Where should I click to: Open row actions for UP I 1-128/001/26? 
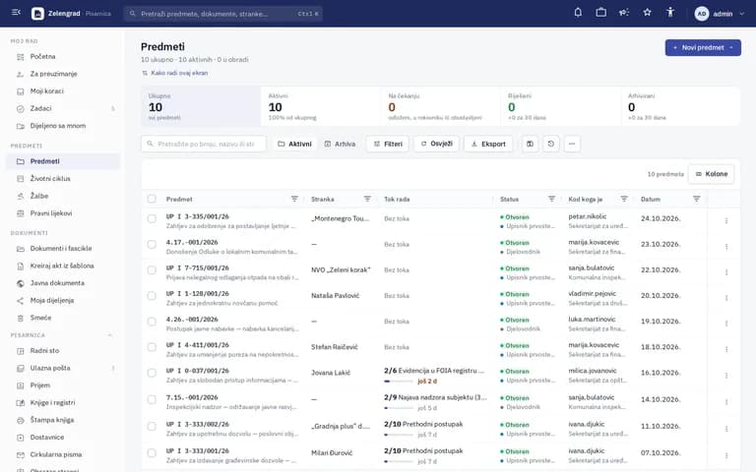[x=726, y=298]
